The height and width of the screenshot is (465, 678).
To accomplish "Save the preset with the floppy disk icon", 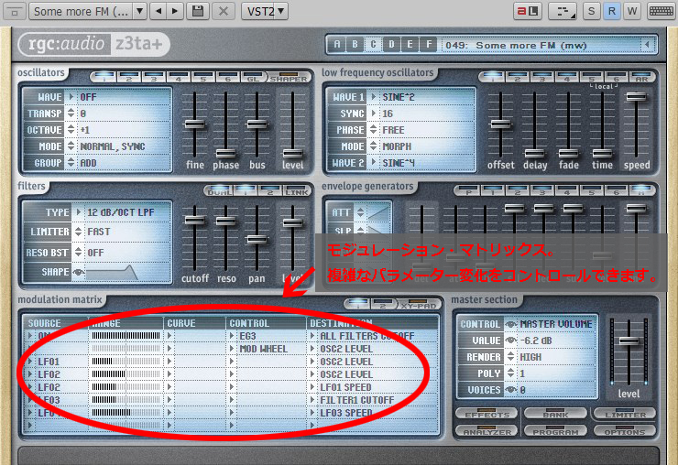I will (198, 11).
